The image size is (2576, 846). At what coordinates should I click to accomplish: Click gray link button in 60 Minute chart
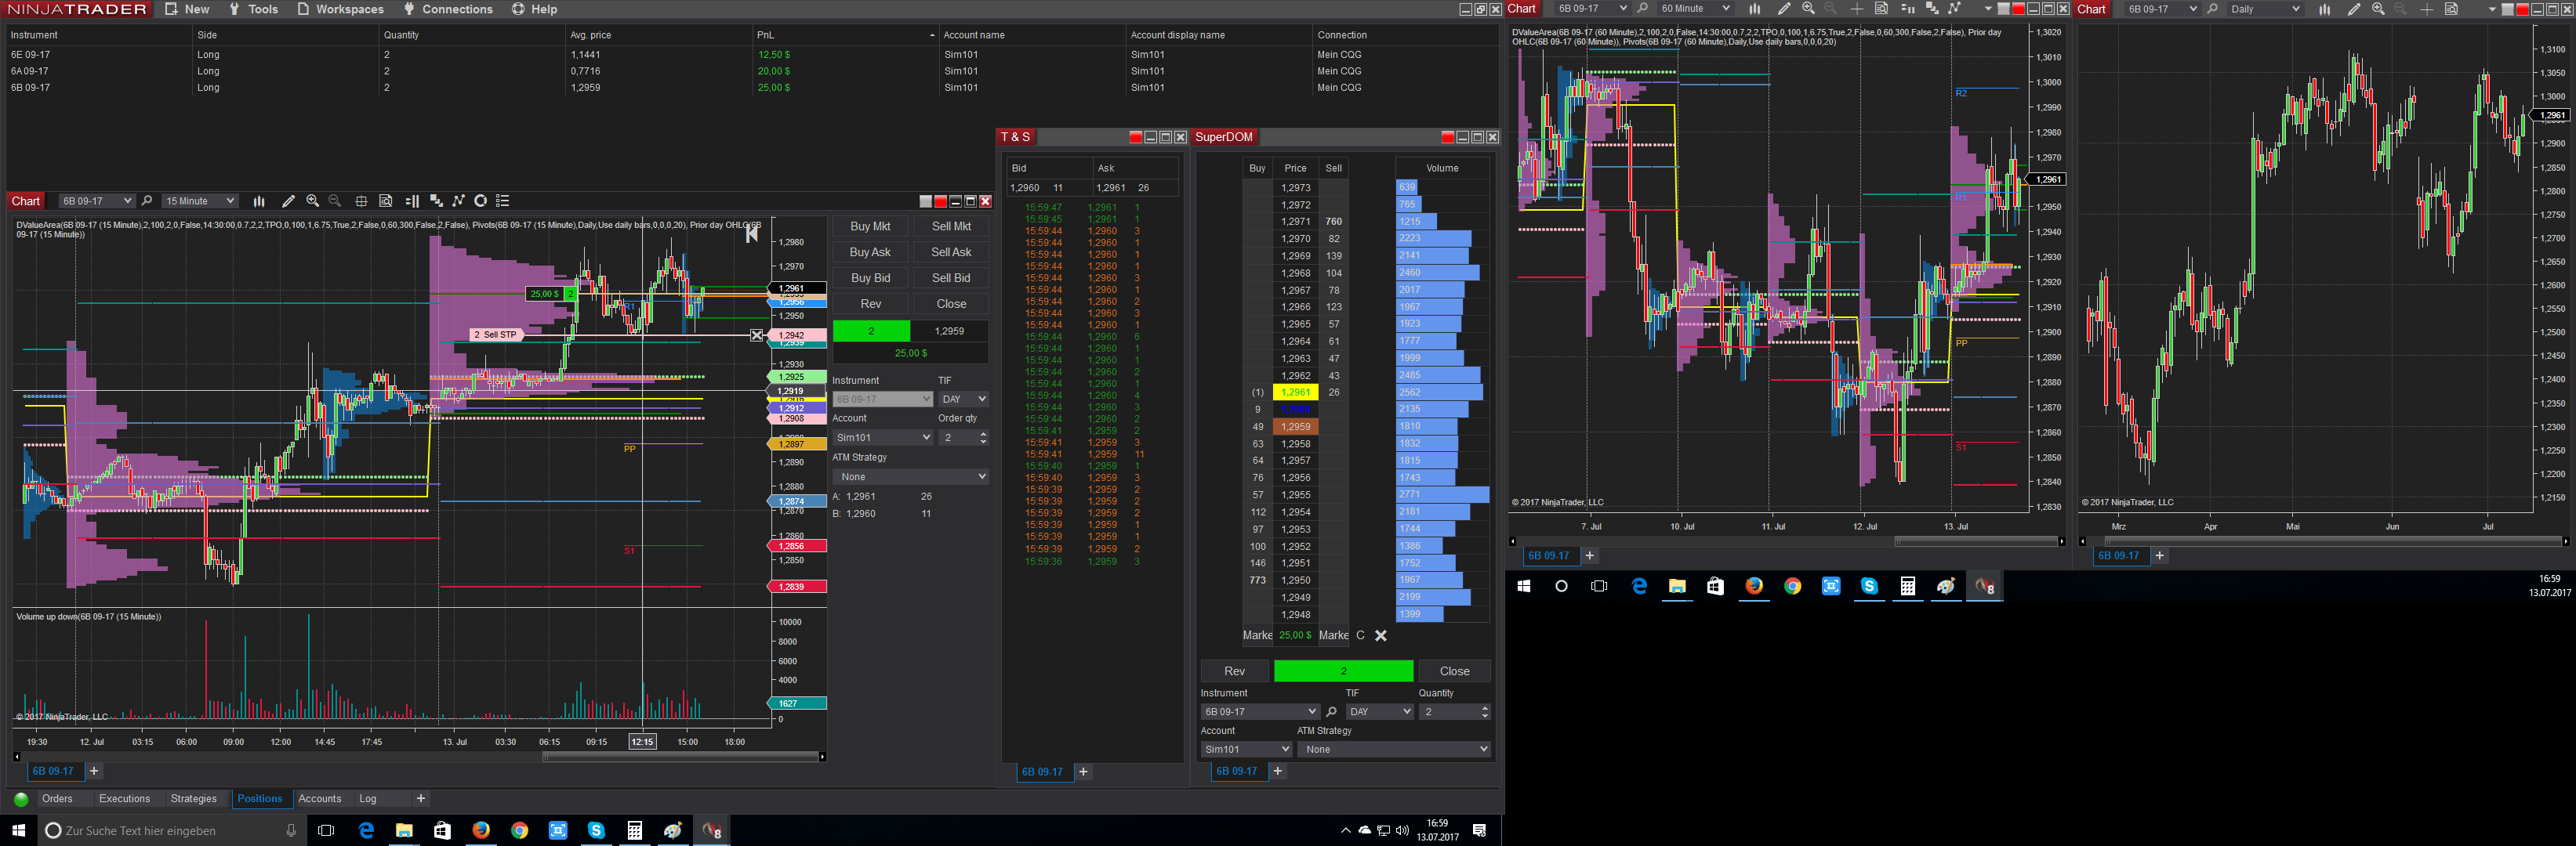(2003, 9)
